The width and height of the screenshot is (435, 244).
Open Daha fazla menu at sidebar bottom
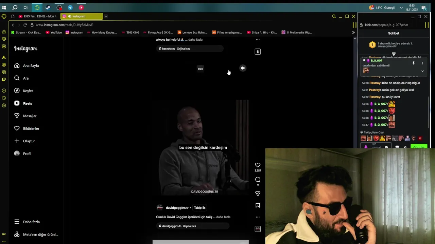pos(27,222)
